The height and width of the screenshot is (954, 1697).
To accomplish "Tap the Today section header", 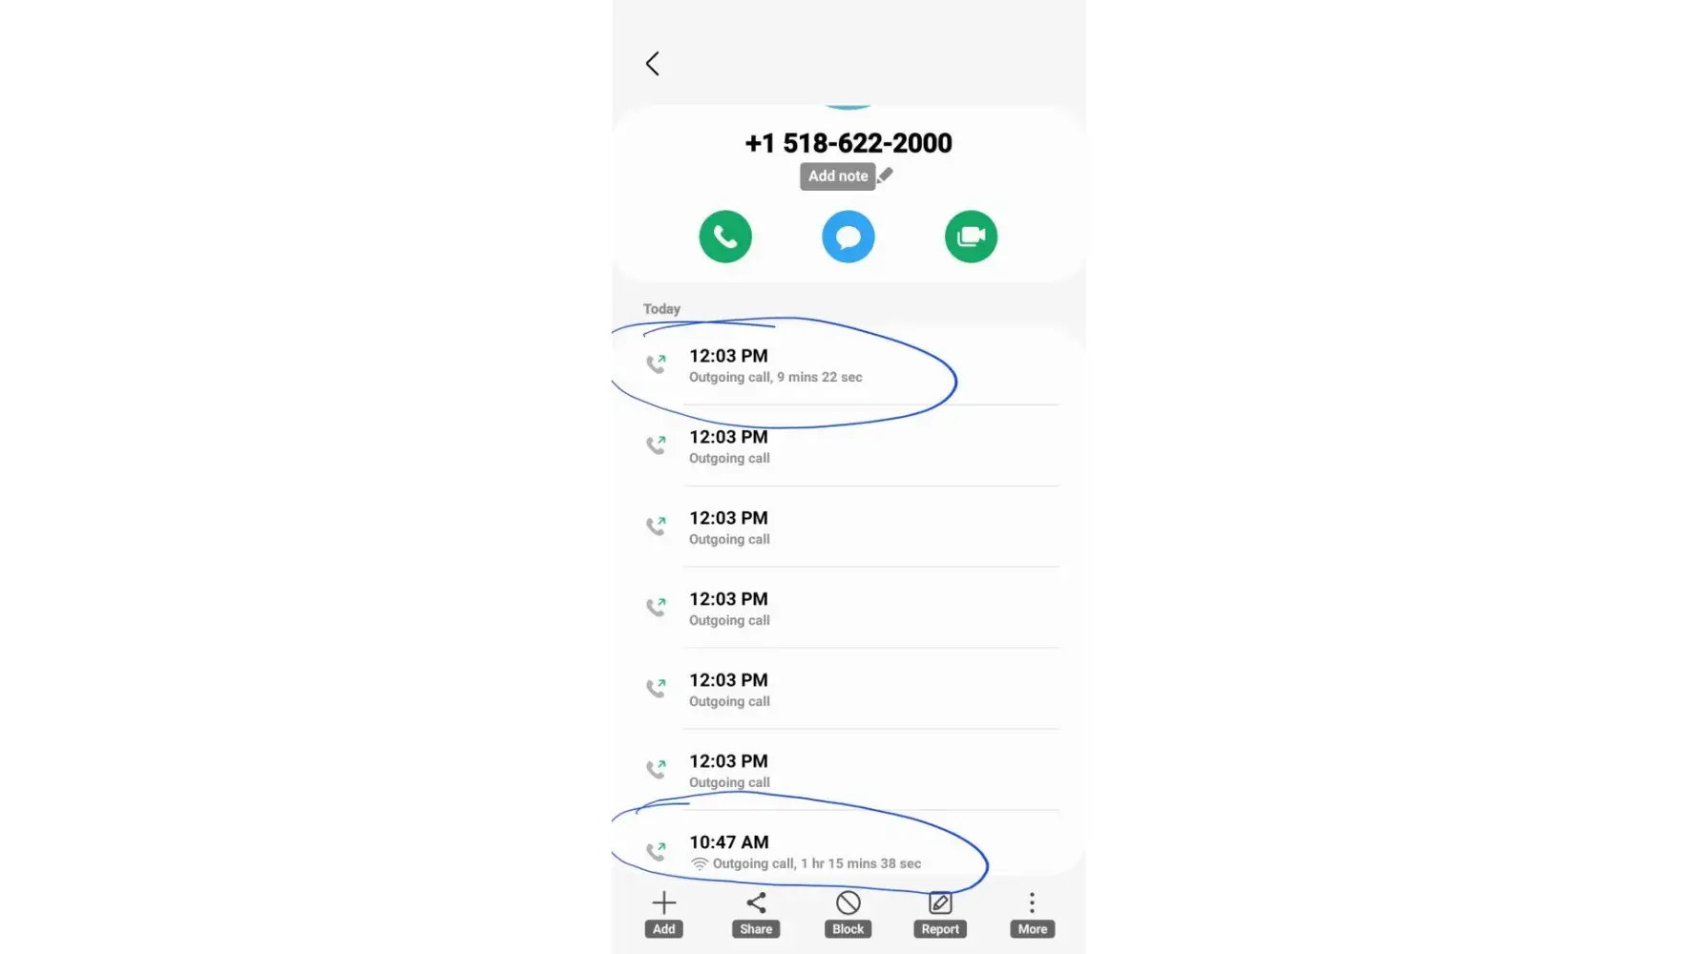I will point(661,309).
